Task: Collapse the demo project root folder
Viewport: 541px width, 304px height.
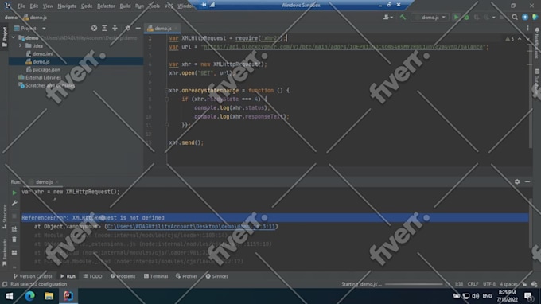Action: [x=14, y=37]
